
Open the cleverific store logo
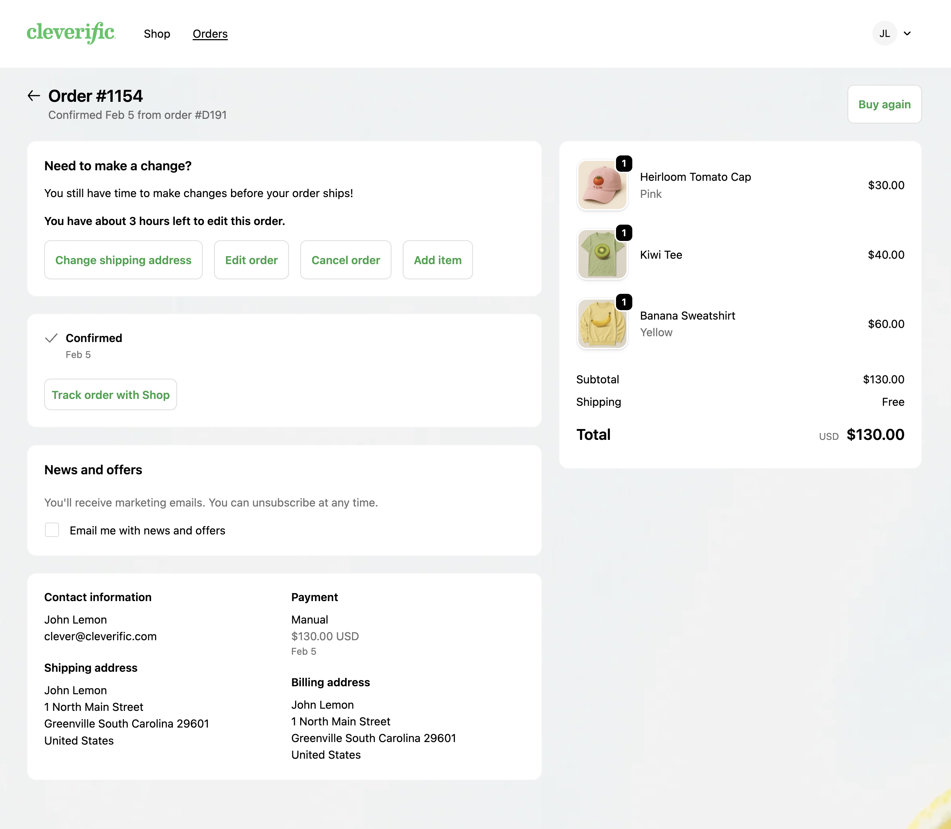(70, 33)
